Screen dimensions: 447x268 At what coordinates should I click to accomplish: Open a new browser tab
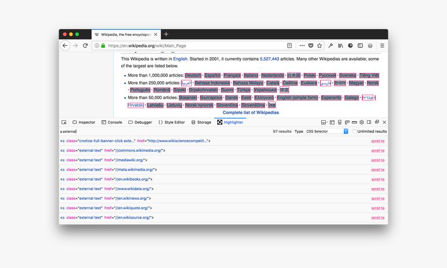166,34
